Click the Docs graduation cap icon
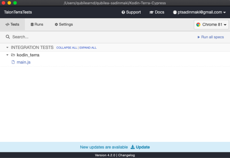The image size is (230, 158). point(151,12)
